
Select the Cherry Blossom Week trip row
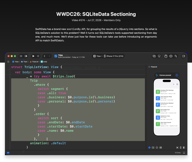[167, 98]
